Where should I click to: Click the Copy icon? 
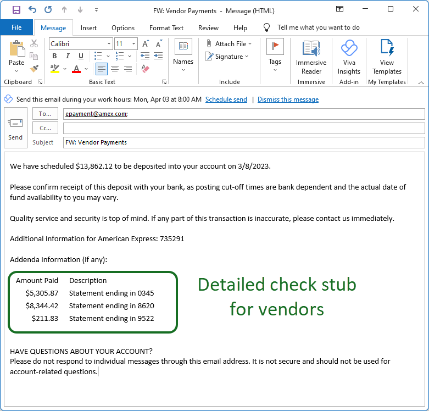(34, 56)
